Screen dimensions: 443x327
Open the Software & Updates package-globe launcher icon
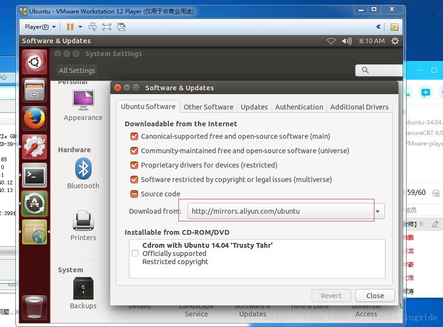coord(35,232)
